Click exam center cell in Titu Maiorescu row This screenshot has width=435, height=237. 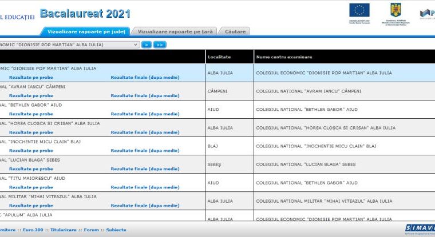click(x=345, y=183)
